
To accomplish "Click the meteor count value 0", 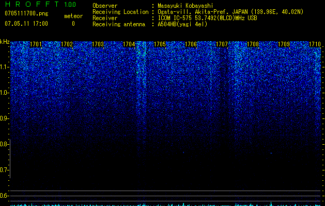I will (x=73, y=24).
